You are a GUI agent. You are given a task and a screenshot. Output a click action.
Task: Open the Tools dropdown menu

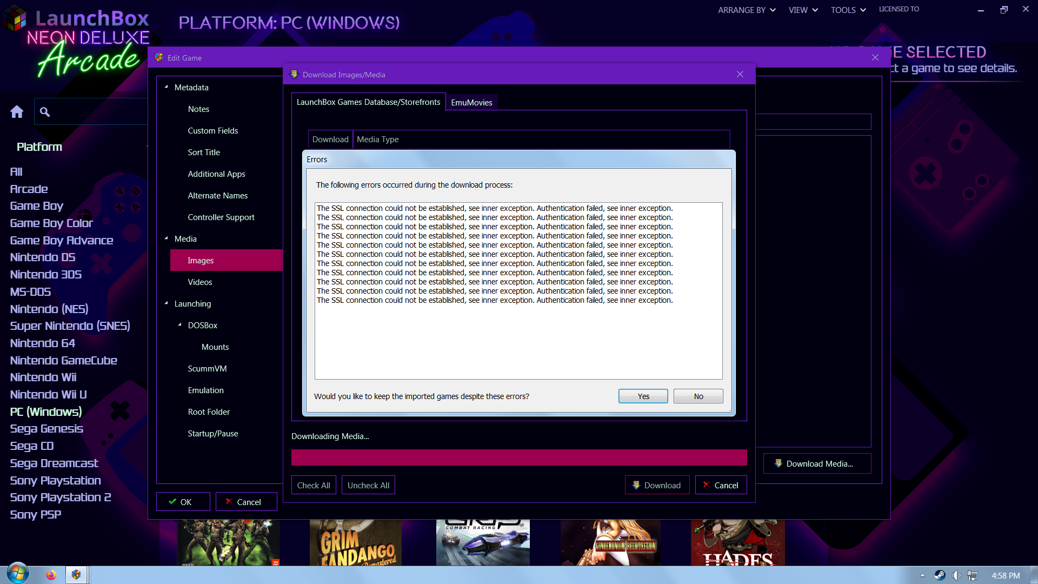(848, 10)
